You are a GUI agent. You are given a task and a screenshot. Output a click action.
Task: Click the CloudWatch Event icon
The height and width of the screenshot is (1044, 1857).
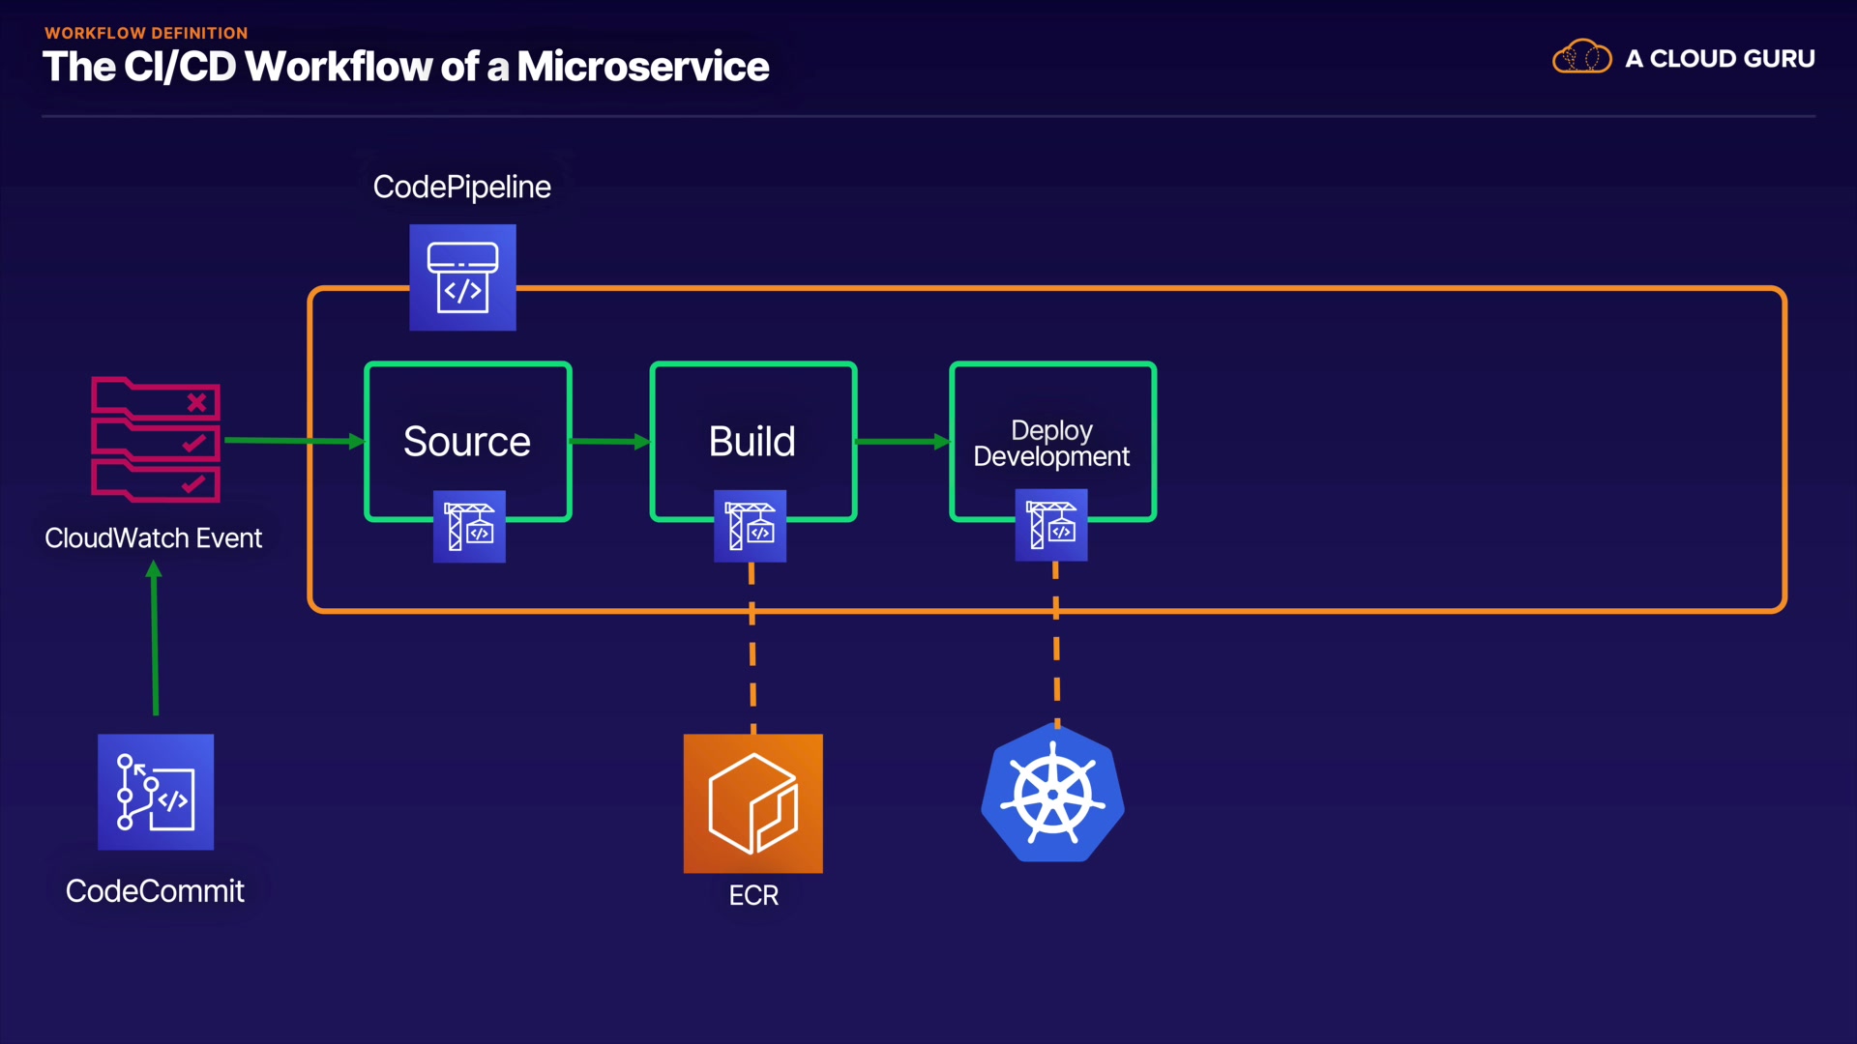click(156, 440)
